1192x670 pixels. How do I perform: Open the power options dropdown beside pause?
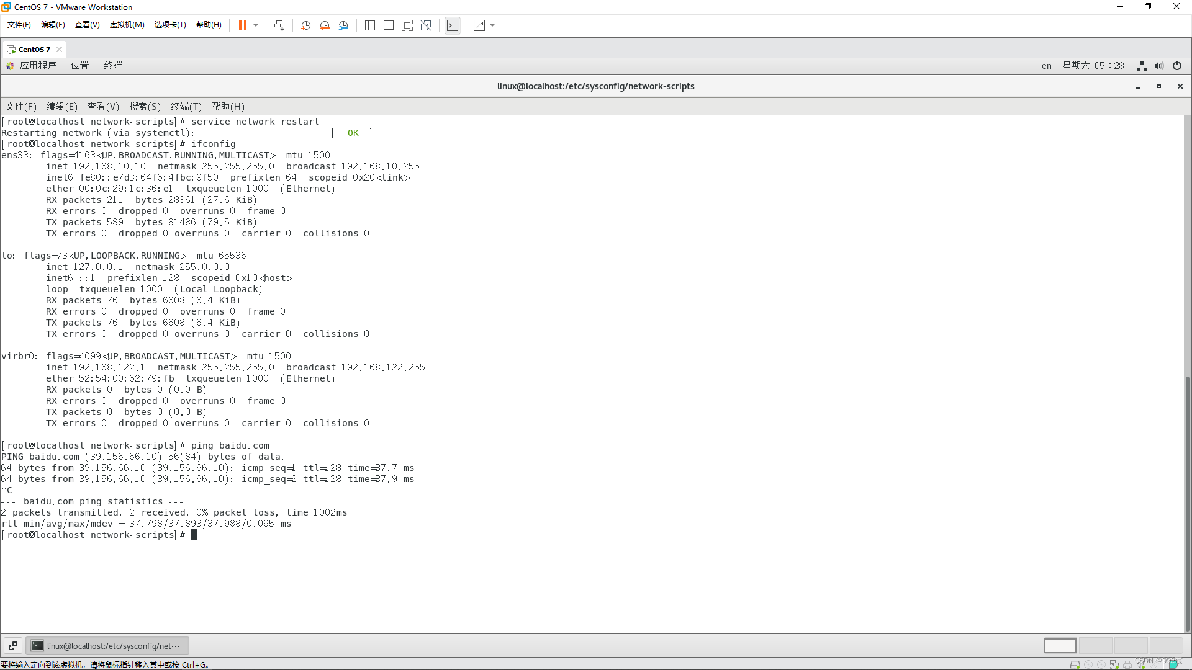tap(256, 25)
